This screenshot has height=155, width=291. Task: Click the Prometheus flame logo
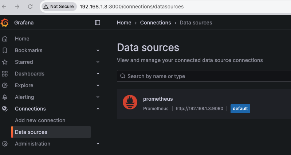[130, 103]
